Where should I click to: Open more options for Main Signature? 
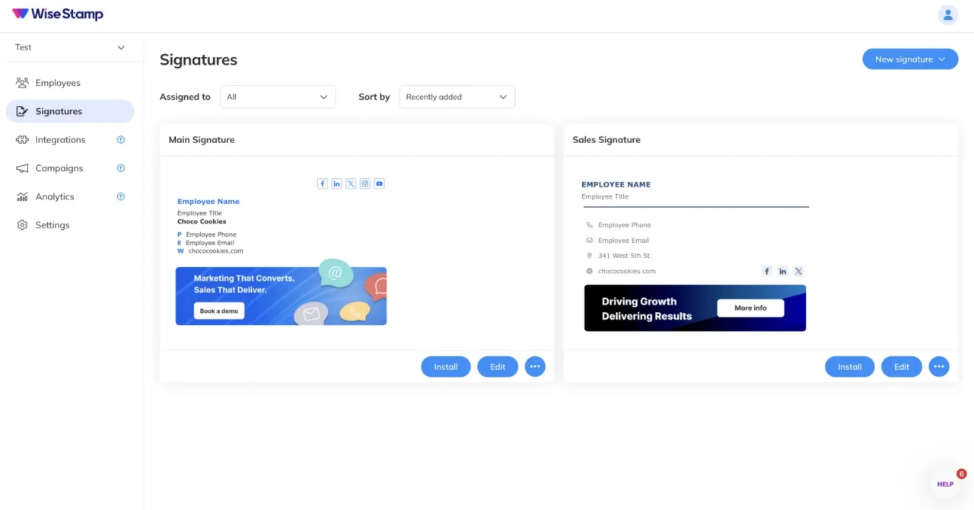pos(535,367)
